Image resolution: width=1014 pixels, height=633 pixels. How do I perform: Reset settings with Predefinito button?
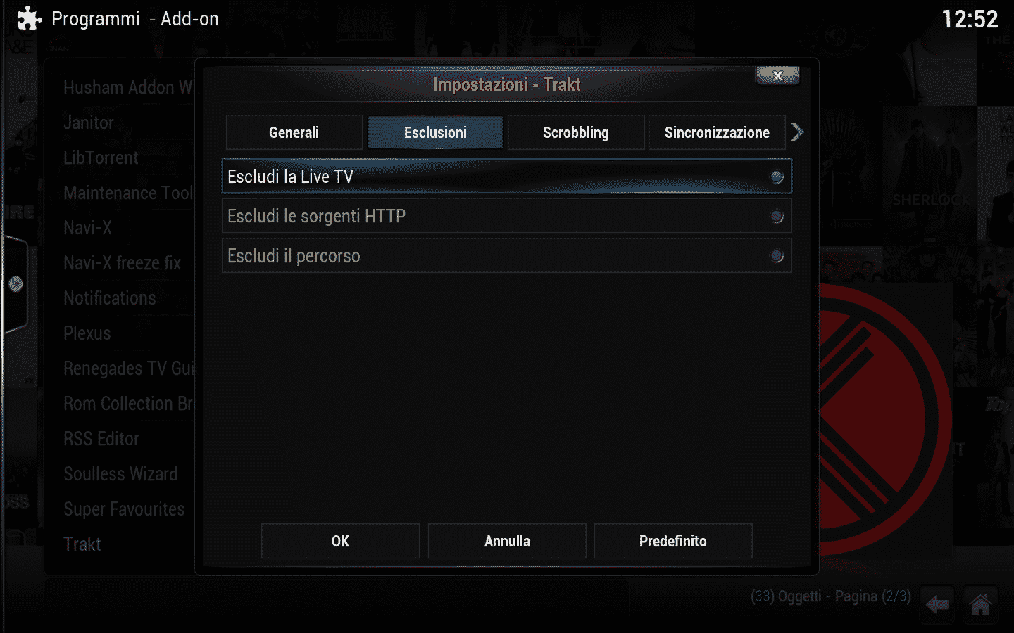tap(673, 541)
